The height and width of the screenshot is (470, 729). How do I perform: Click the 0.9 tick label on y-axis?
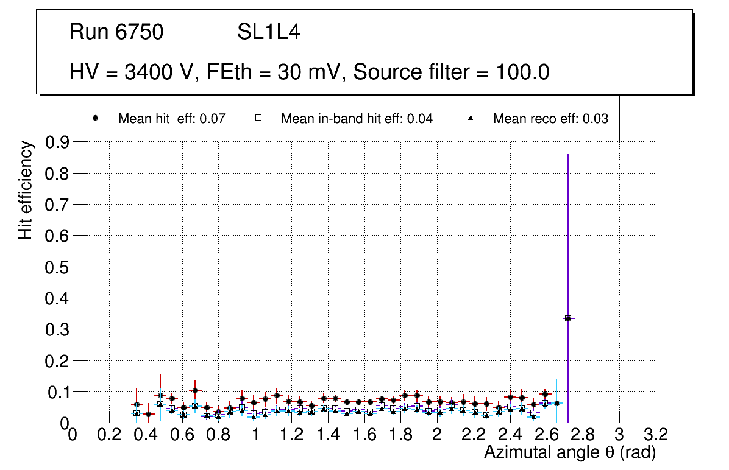[57, 142]
